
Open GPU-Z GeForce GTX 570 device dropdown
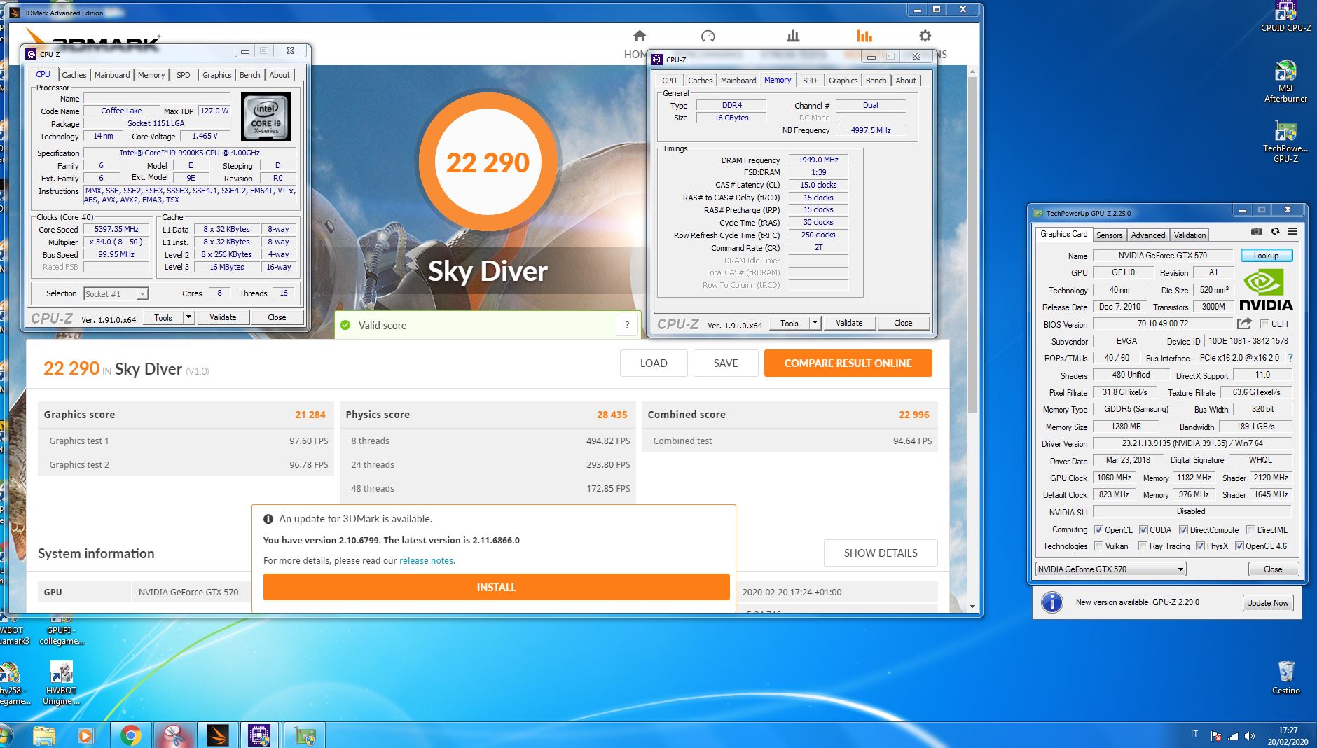pyautogui.click(x=1110, y=569)
